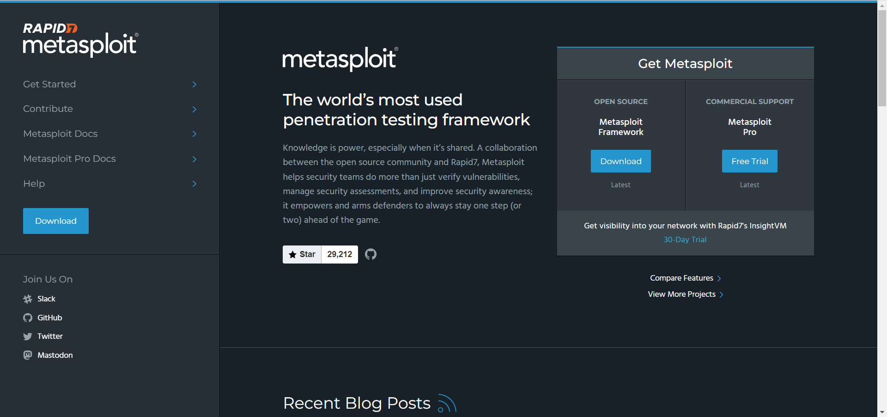
Task: Click the arrow next to Compare Features
Action: point(719,278)
